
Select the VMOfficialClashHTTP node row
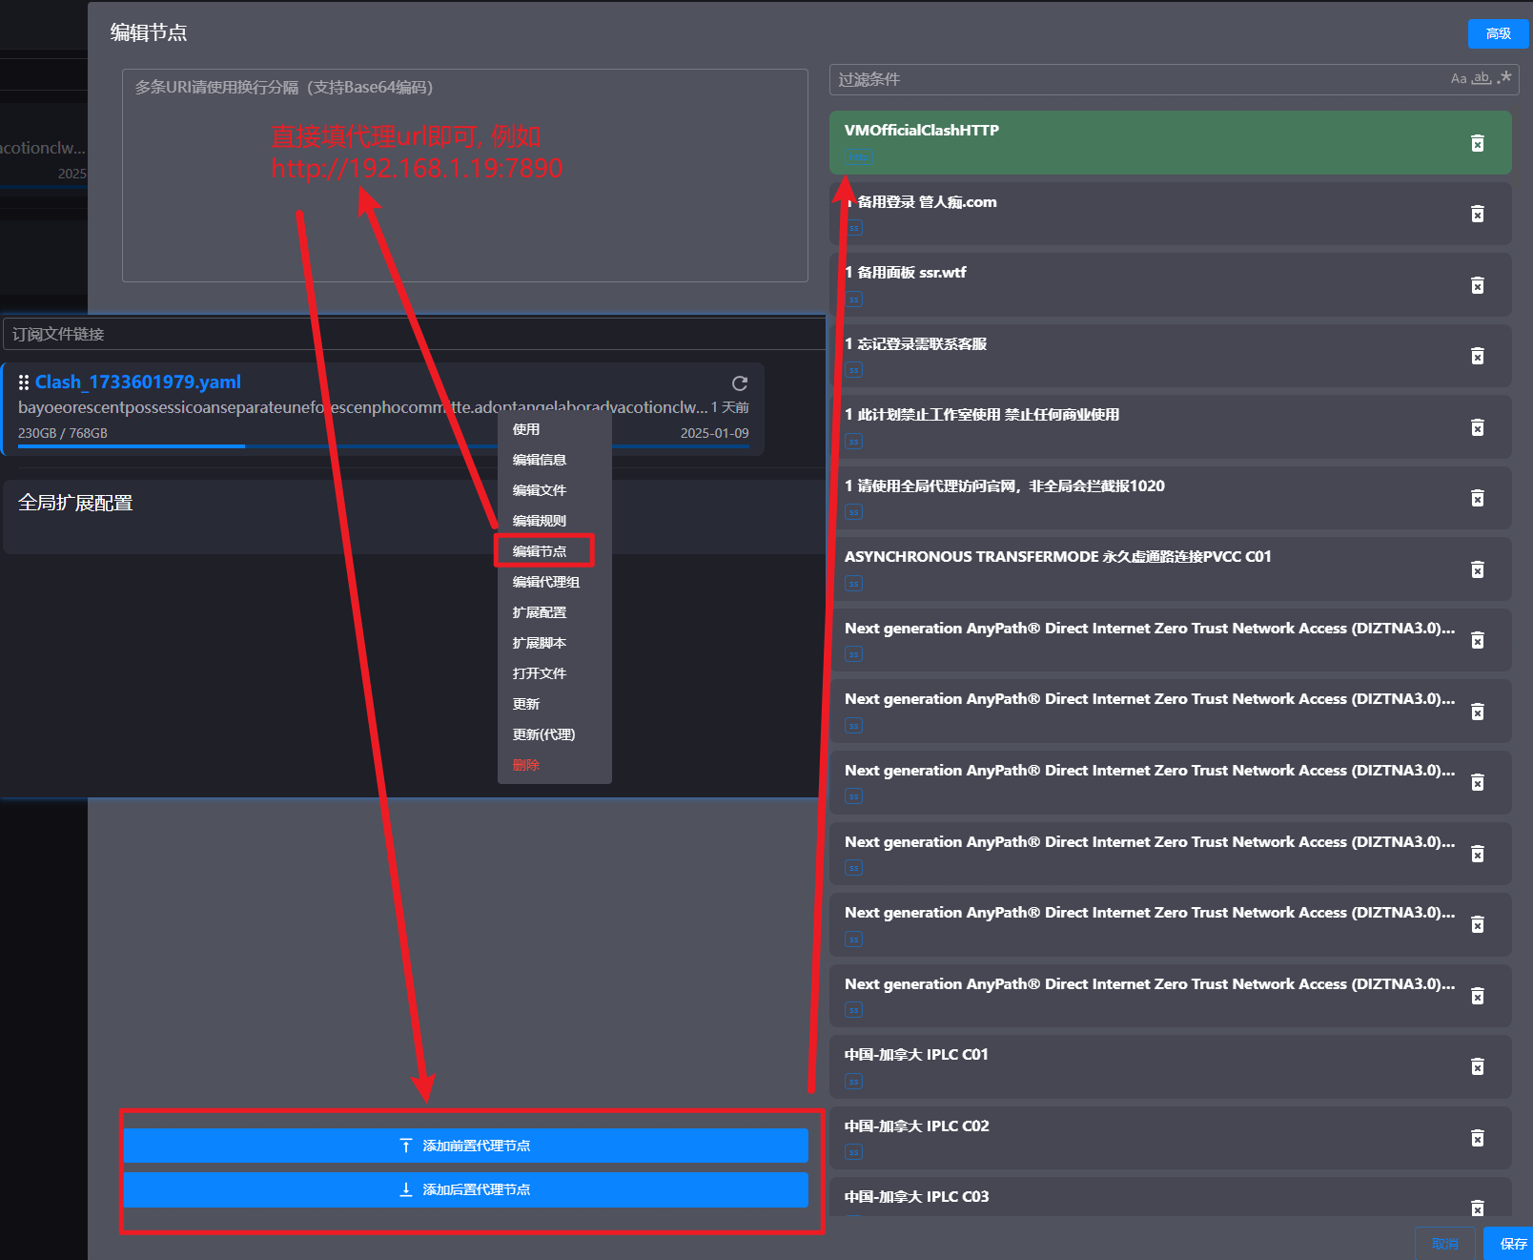coord(1171,143)
